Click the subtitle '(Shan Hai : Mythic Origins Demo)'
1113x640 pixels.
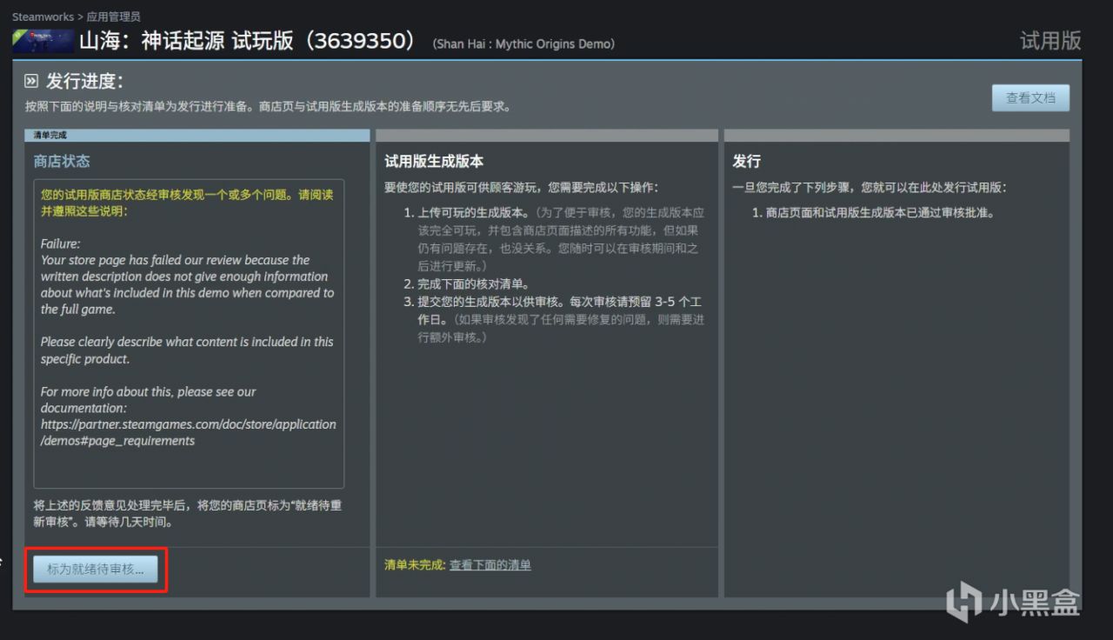tap(523, 43)
